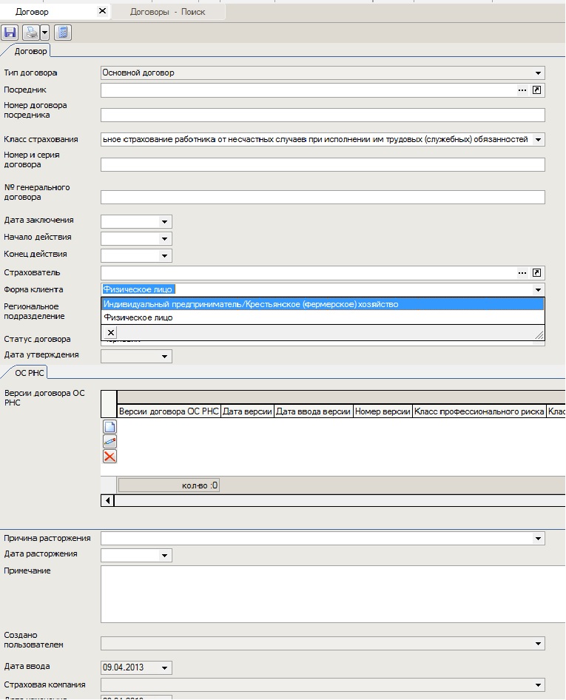Open Посредник record link arrow icon

pyautogui.click(x=537, y=90)
